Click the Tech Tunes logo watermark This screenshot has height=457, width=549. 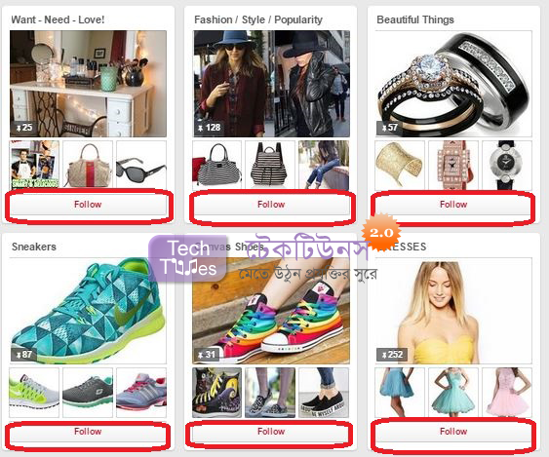coord(188,259)
